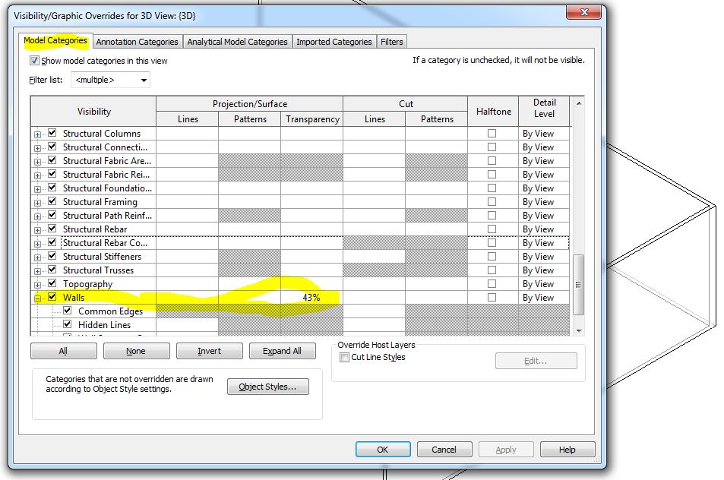Uncheck Topography visibility checkbox

(x=52, y=283)
